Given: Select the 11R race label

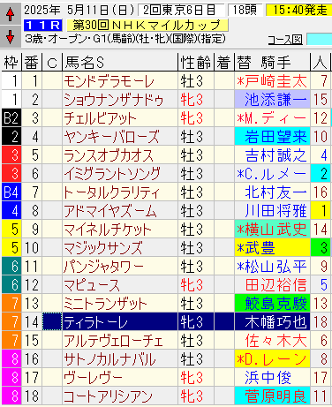Looking at the screenshot, I should [43, 26].
